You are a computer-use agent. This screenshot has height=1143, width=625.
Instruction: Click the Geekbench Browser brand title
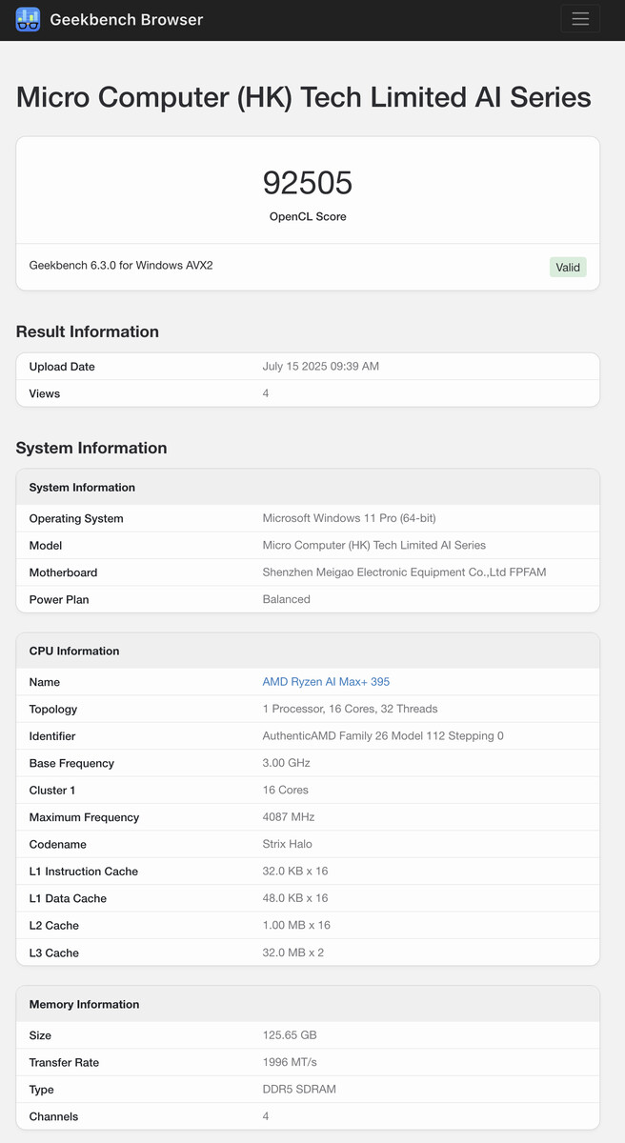(x=127, y=19)
